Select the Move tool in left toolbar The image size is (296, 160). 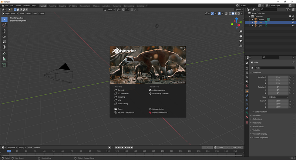point(4,31)
